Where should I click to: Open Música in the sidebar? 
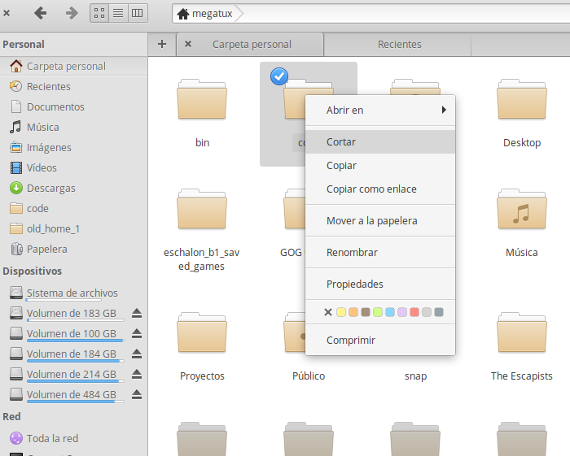[x=74, y=127]
